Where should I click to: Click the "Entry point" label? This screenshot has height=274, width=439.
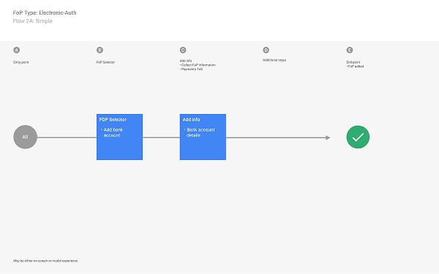21,62
